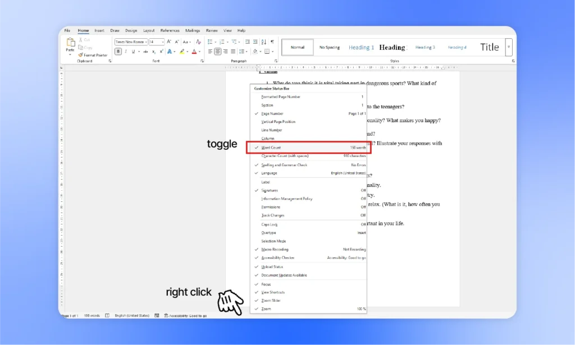The height and width of the screenshot is (345, 575).
Task: Open the font color dropdown arrow
Action: click(x=200, y=52)
